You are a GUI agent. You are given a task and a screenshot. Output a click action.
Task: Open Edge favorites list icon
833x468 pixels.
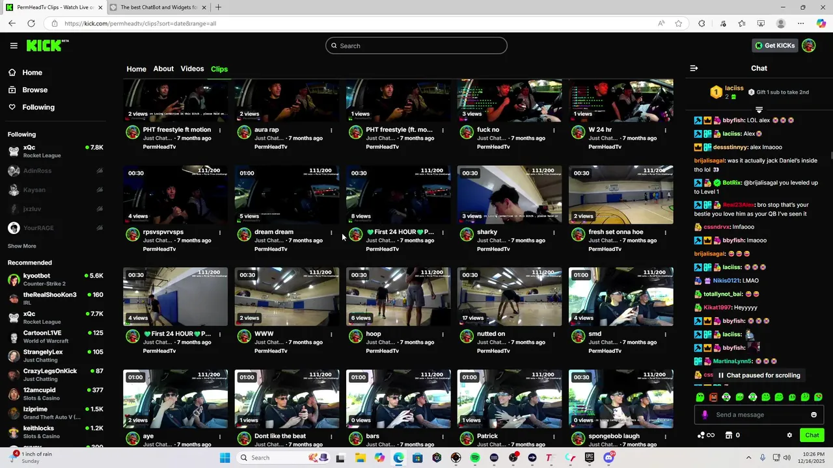(x=742, y=23)
